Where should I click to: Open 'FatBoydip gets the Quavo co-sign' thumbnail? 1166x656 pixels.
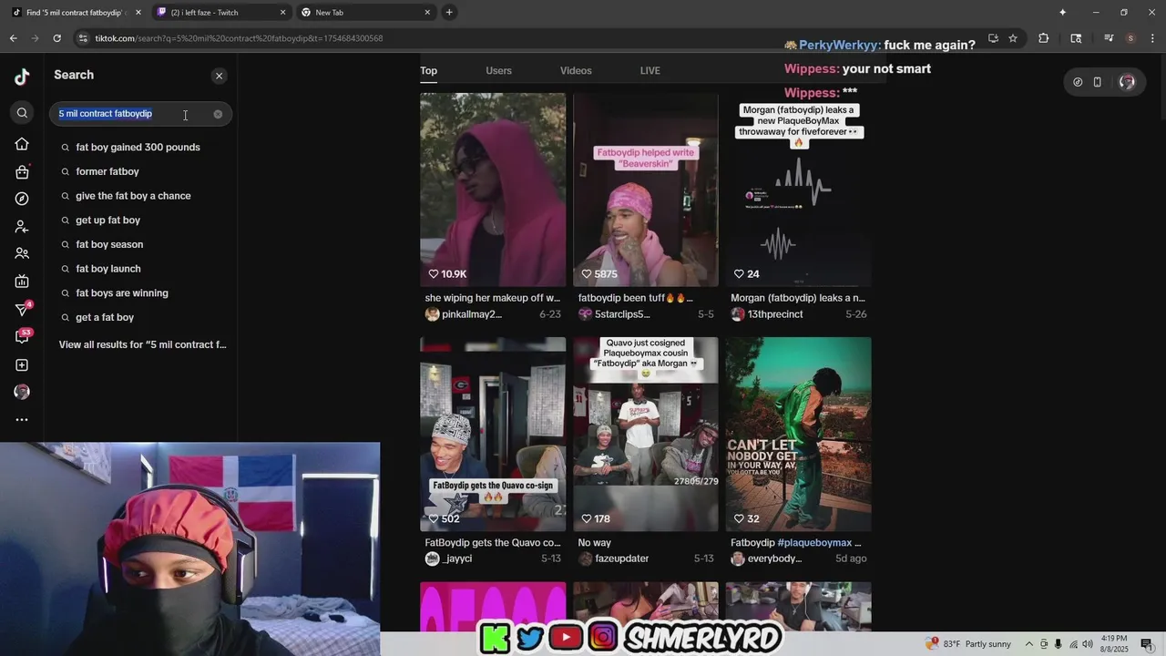[x=493, y=434]
